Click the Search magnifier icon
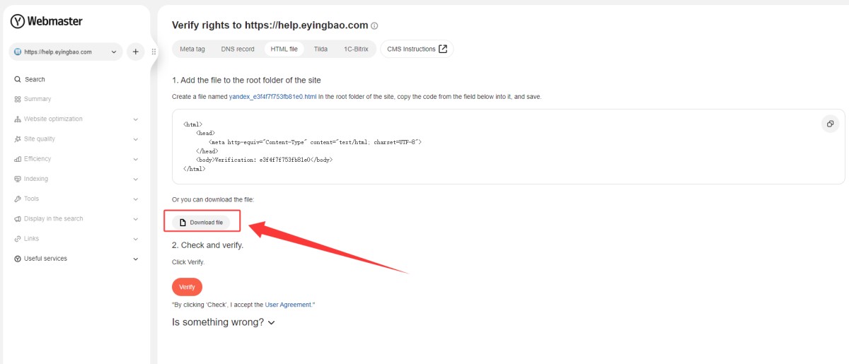The image size is (849, 364). click(18, 79)
